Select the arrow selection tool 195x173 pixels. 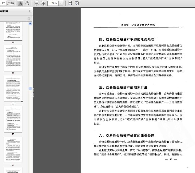[20, 3]
